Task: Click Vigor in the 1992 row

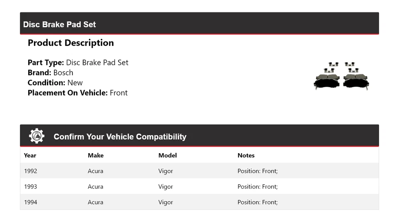Action: pos(165,171)
